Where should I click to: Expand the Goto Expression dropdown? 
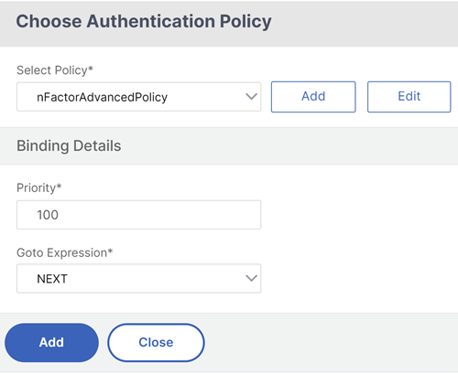(x=139, y=279)
